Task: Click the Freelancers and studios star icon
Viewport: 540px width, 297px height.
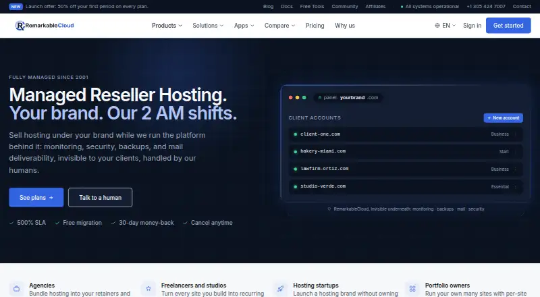Action: pos(148,289)
